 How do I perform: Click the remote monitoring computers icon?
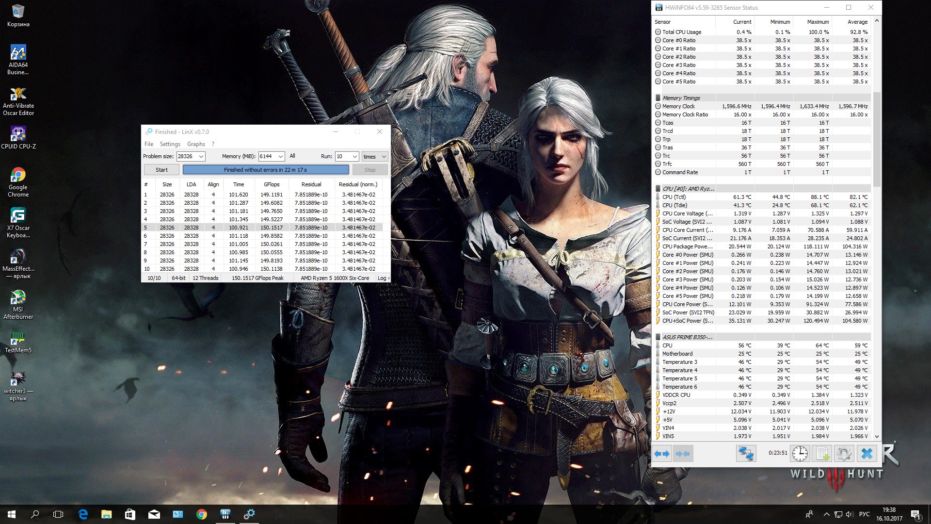[745, 454]
